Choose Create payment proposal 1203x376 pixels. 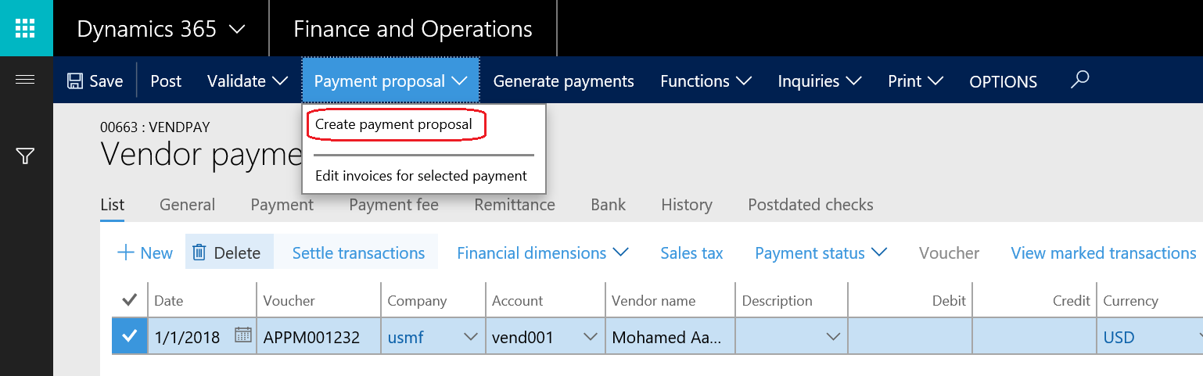(x=393, y=124)
